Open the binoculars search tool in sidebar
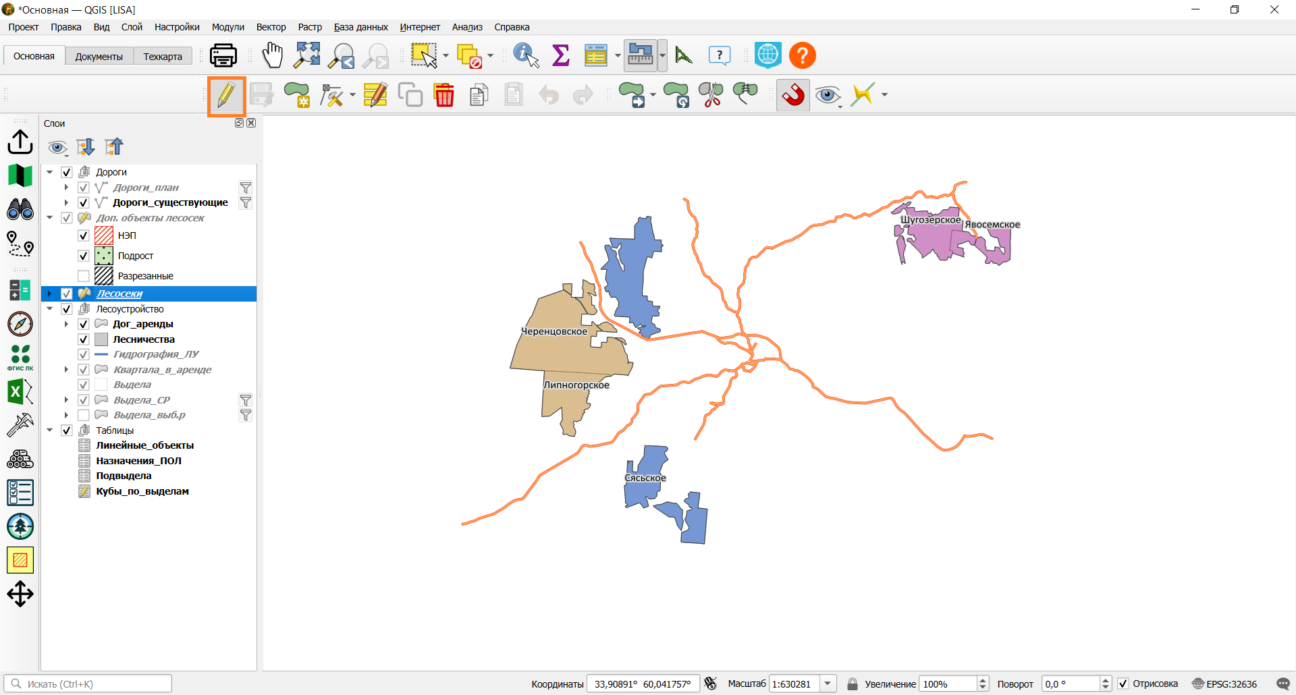 pos(20,209)
